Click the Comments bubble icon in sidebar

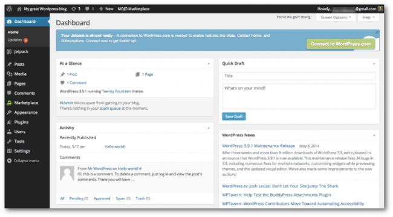[10, 93]
